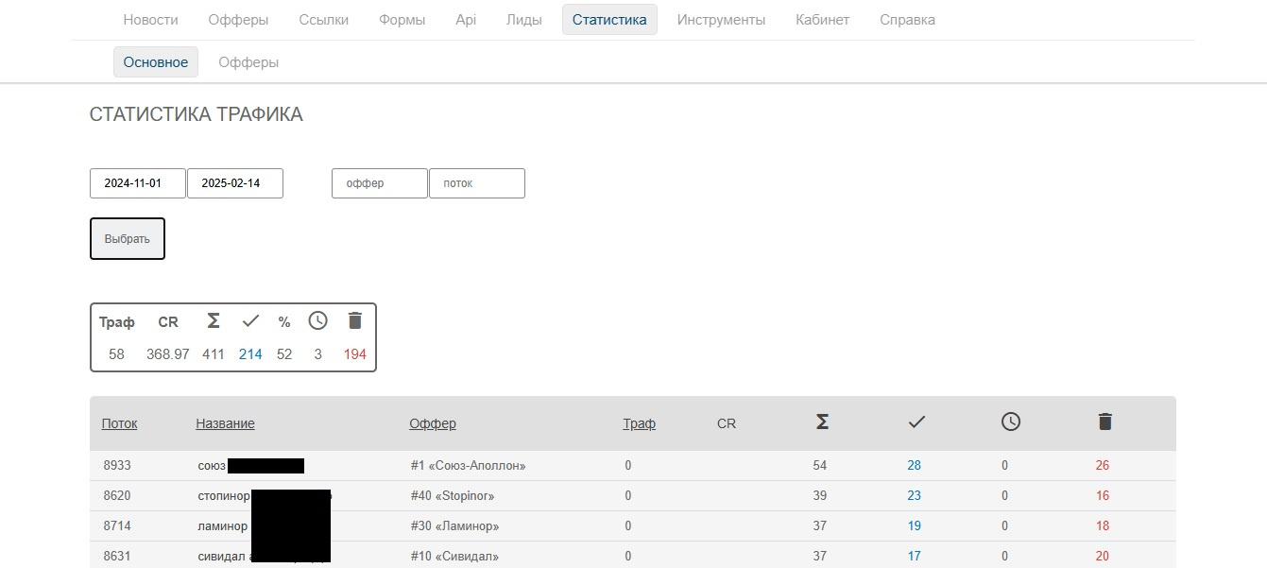Click the start date field 2024-11-01
The image size is (1267, 568).
pyautogui.click(x=138, y=183)
